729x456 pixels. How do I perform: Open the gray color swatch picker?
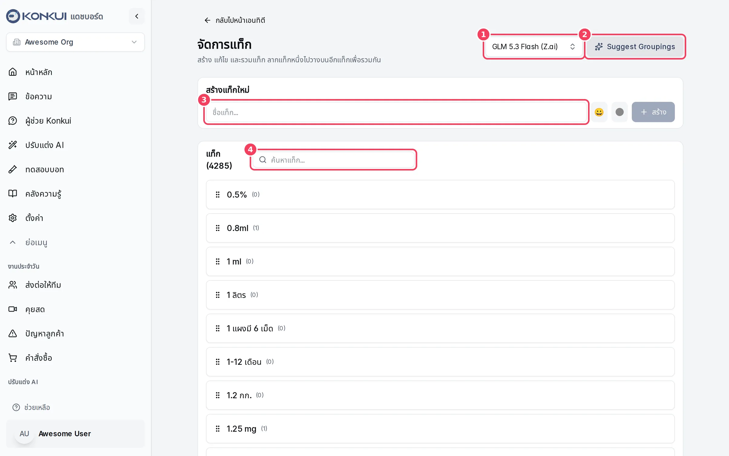(x=619, y=112)
